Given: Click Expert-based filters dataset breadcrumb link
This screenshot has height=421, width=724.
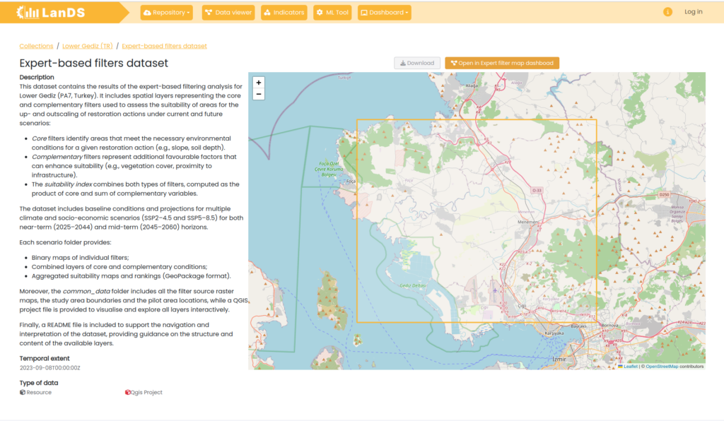Looking at the screenshot, I should 164,46.
